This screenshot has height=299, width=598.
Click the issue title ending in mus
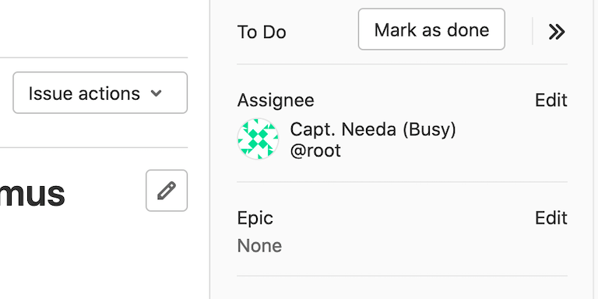coord(32,194)
